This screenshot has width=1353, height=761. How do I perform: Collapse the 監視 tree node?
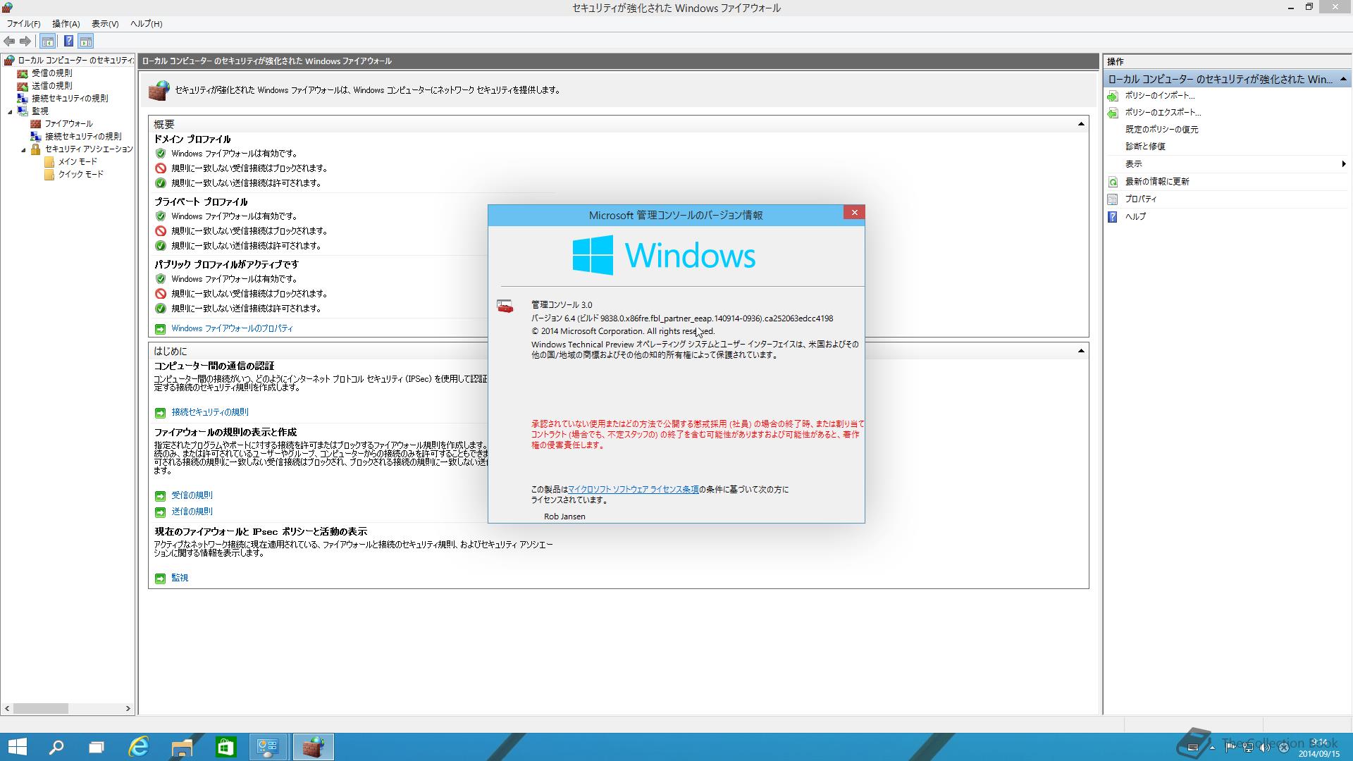tap(11, 111)
